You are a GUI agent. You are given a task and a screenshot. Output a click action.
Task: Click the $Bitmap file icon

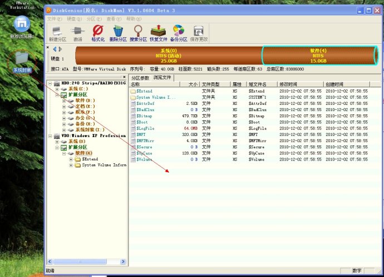(x=133, y=116)
